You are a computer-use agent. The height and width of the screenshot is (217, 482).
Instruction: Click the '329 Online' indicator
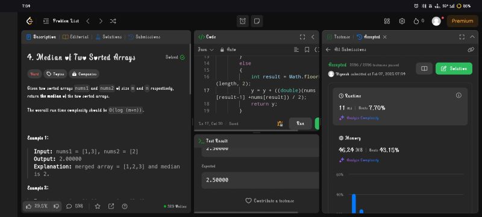pyautogui.click(x=175, y=206)
